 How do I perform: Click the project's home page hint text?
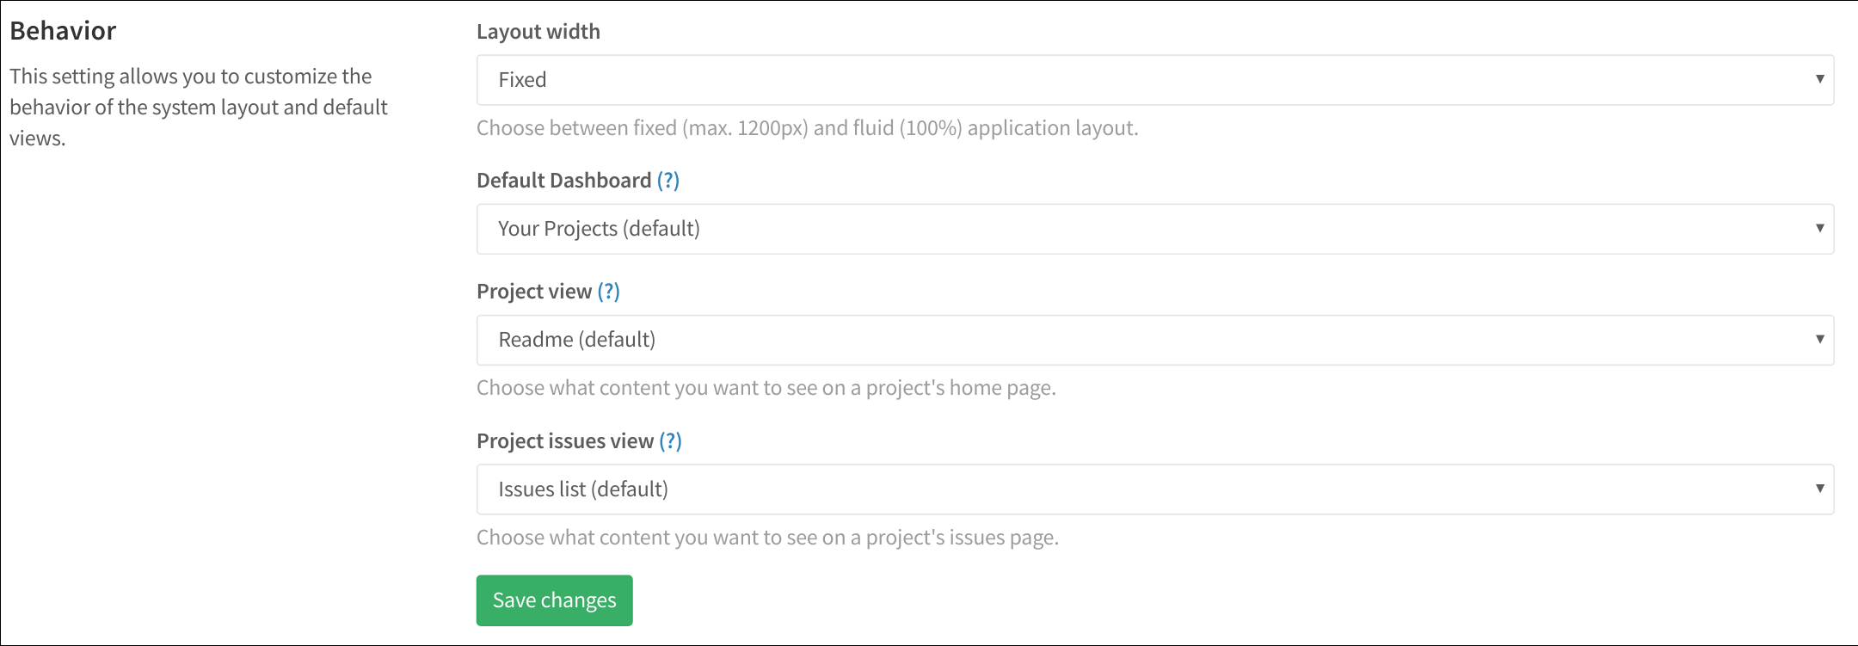766,388
